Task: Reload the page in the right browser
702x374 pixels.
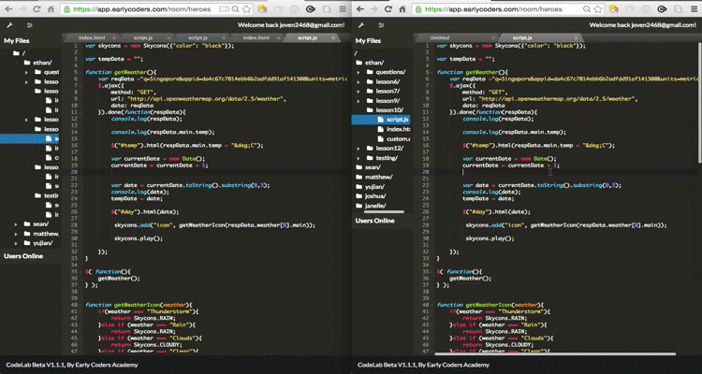Action: coord(388,8)
